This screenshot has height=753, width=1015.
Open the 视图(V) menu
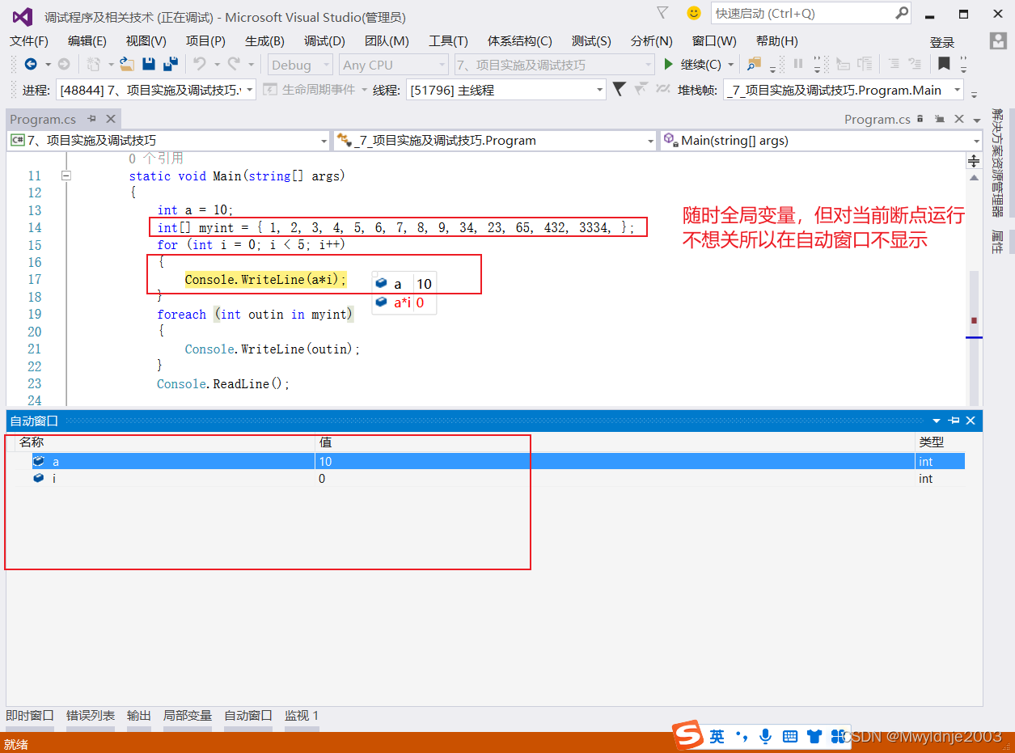[146, 40]
